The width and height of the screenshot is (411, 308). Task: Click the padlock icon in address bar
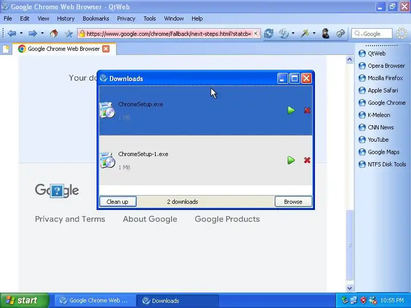(82, 33)
